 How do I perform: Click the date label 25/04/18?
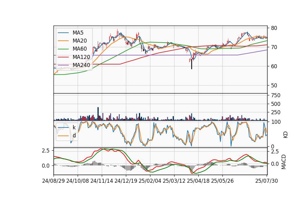(198, 181)
